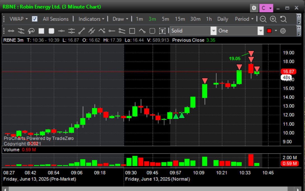Image resolution: width=305 pixels, height=191 pixels.
Task: Click the zoom out magnifier icon
Action: tap(263, 19)
